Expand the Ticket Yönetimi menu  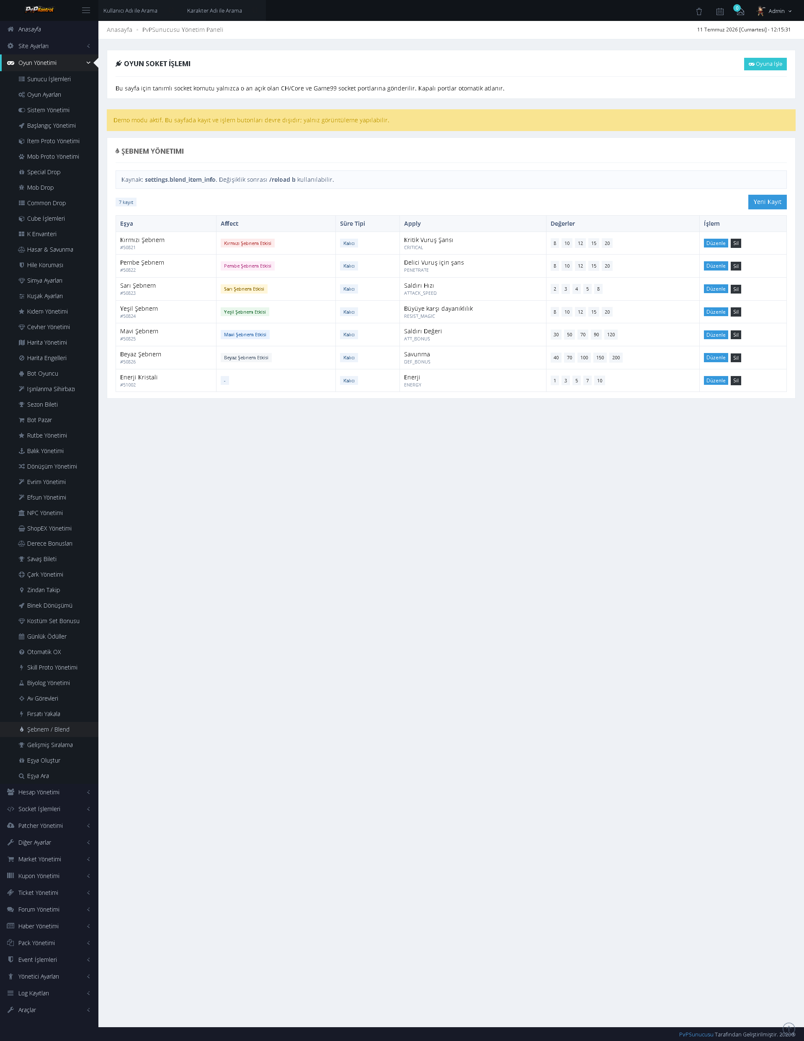point(49,893)
